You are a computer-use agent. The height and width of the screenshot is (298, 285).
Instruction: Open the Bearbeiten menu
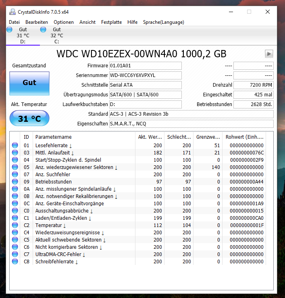point(37,22)
